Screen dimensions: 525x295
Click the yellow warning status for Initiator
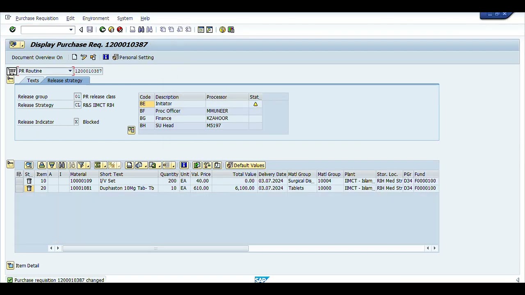(256, 104)
